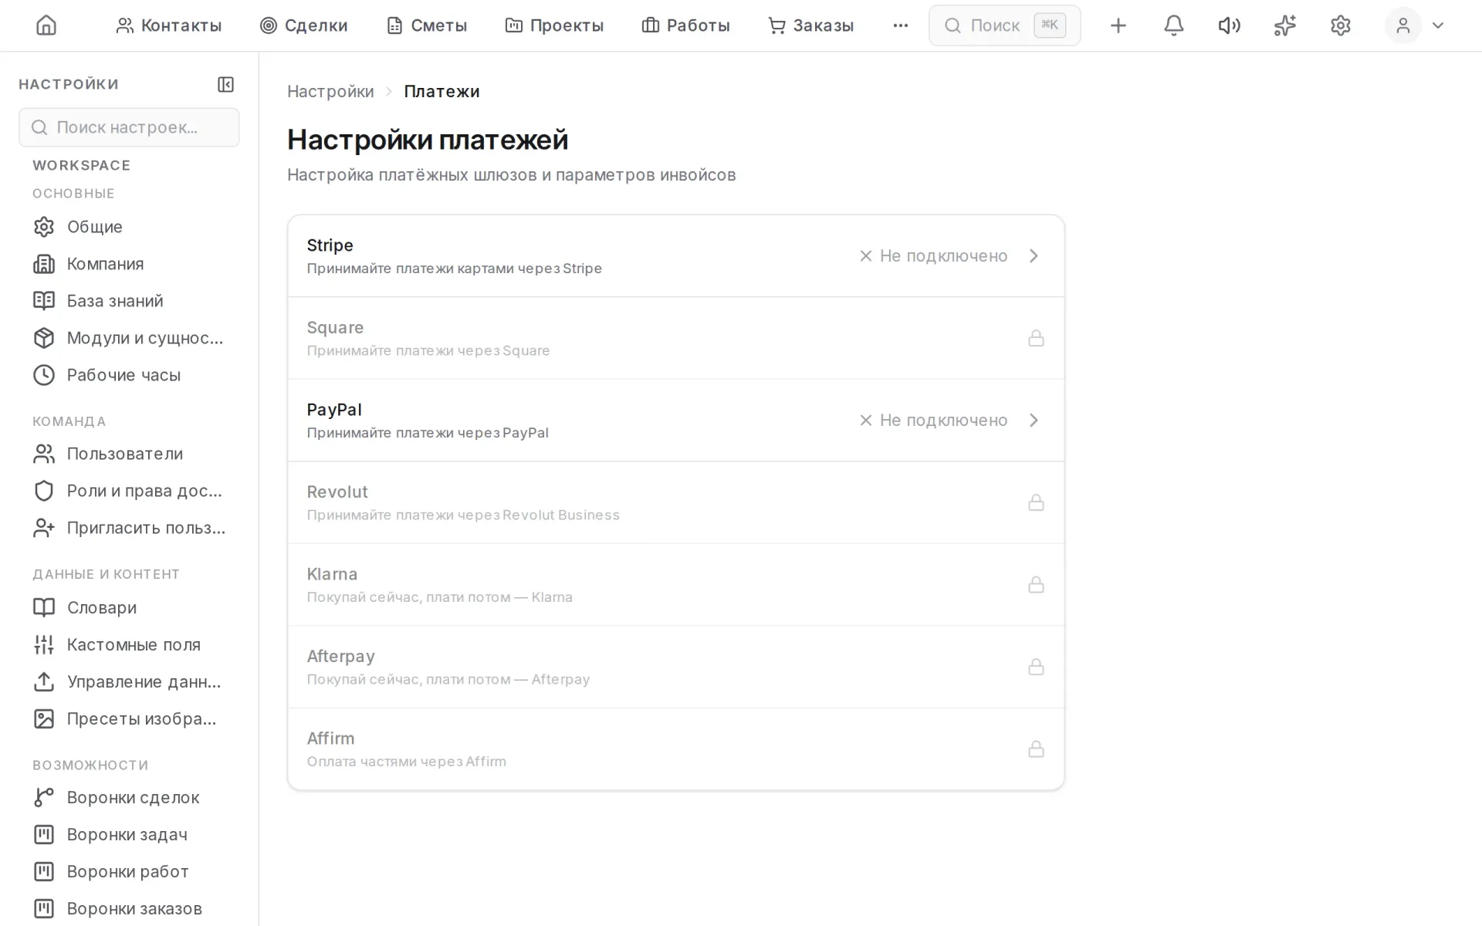The width and height of the screenshot is (1482, 926).
Task: Open Словари settings item
Action: [x=129, y=607]
